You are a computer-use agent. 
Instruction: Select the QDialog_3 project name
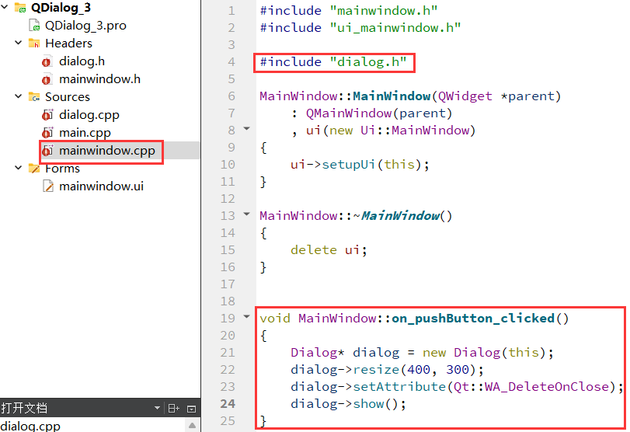(61, 8)
